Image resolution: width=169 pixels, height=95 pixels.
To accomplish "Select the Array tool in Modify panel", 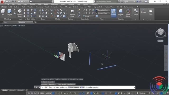I will click(64, 16).
